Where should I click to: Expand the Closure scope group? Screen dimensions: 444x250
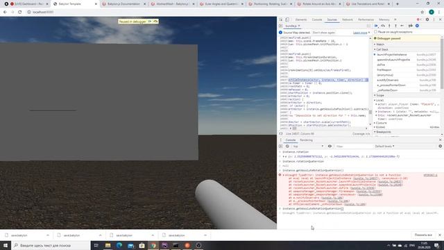[x=380, y=123]
